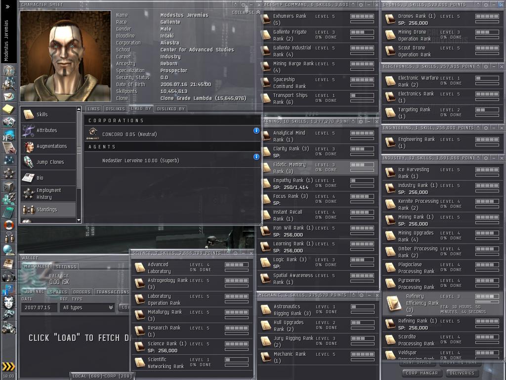
Task: Click the up arrow of the character menu scrollbar
Action: 79,109
